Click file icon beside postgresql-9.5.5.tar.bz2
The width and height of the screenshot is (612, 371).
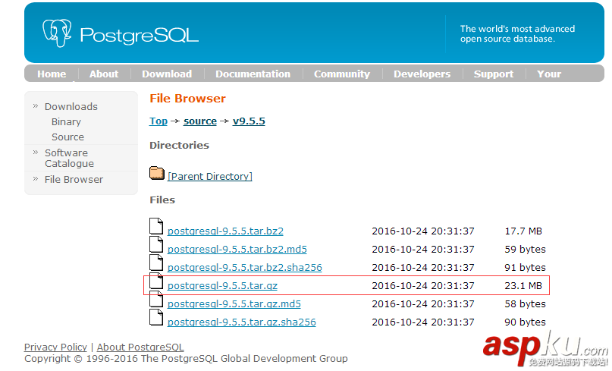click(156, 226)
